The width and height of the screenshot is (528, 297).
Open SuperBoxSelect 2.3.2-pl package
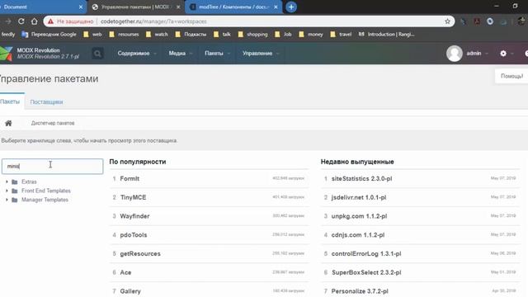366,272
